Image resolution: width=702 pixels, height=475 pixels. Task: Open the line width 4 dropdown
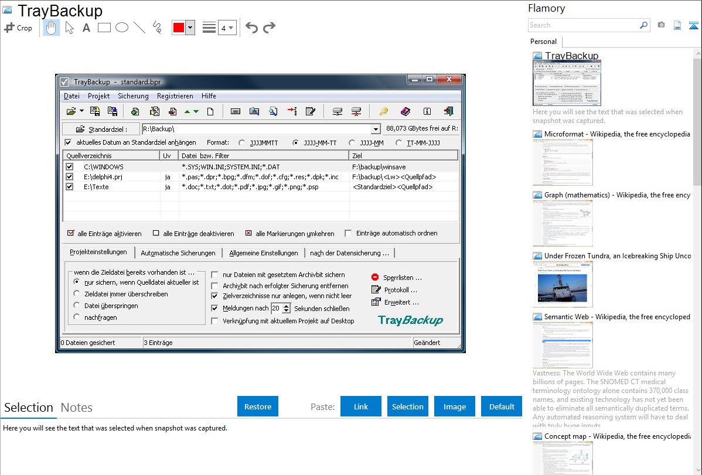pyautogui.click(x=227, y=28)
